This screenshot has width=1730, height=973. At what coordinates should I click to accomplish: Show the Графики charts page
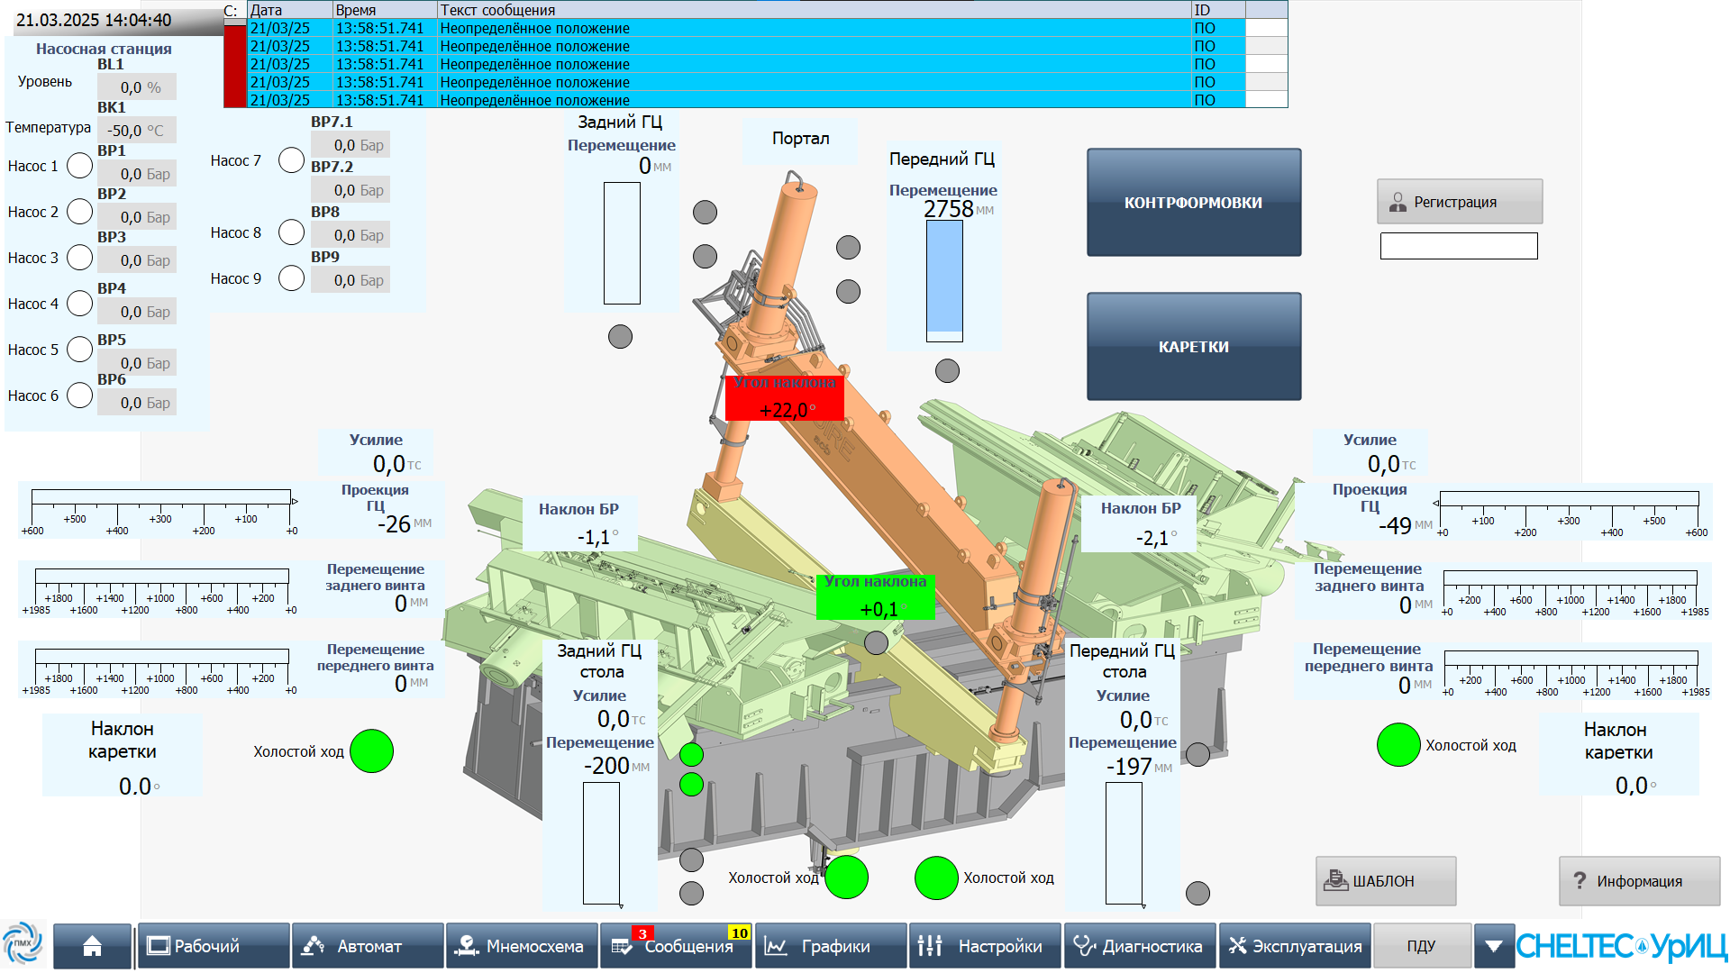(830, 946)
